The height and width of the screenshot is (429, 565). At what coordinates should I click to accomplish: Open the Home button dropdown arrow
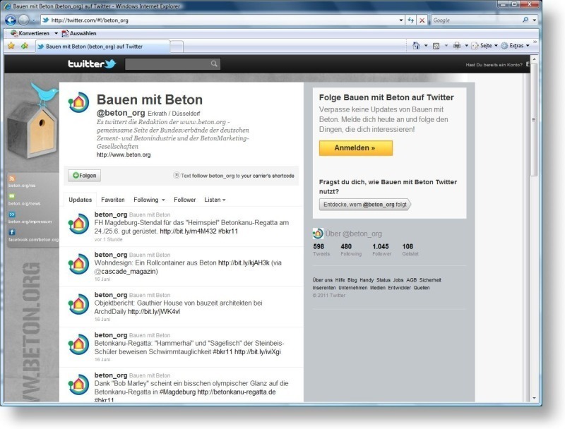pos(426,45)
